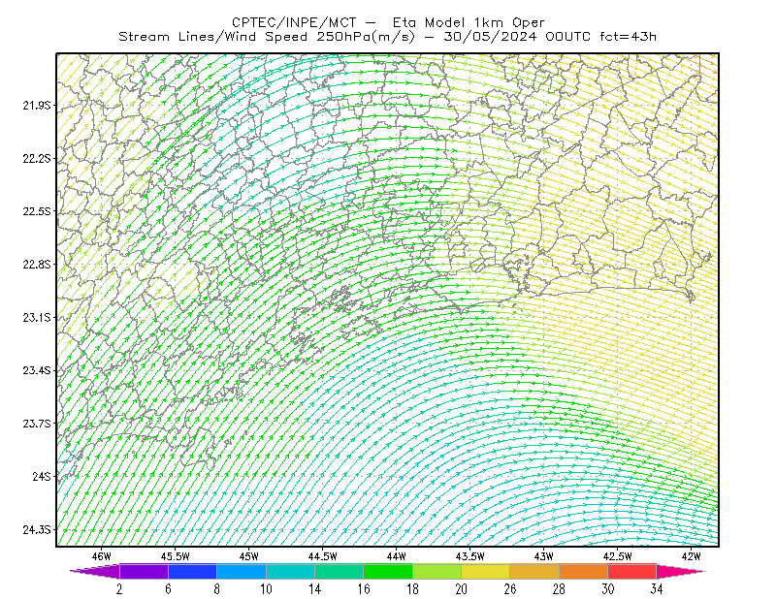This screenshot has width=776, height=599.
Task: Click the latitude label '22.8S'
Action: tap(37, 265)
